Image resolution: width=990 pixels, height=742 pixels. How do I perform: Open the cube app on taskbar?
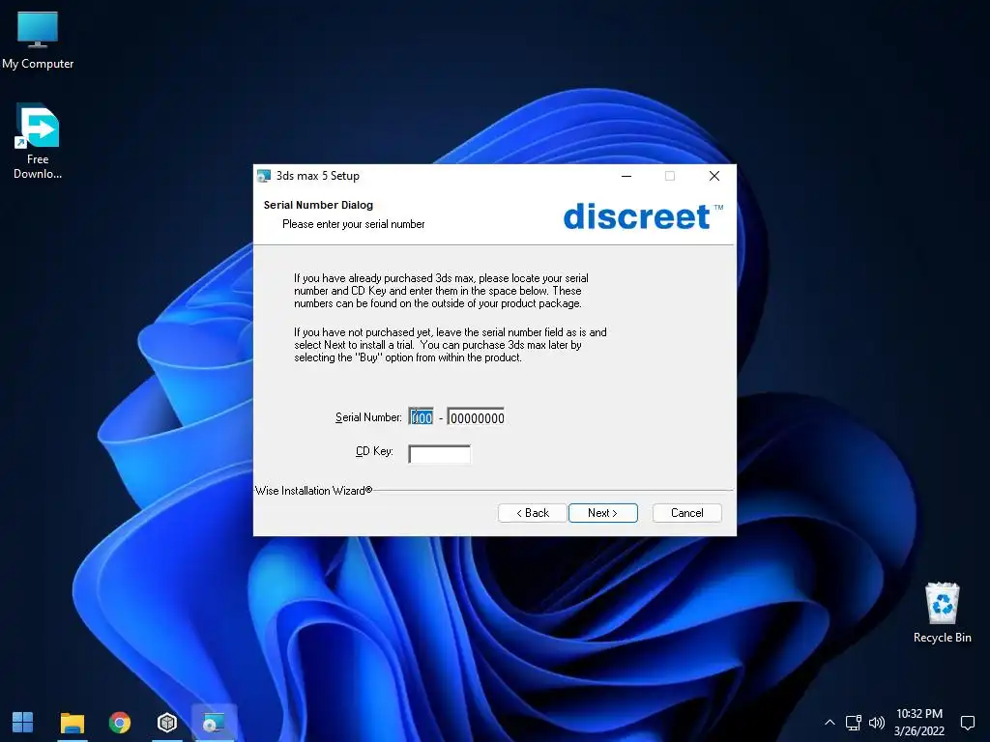point(166,723)
